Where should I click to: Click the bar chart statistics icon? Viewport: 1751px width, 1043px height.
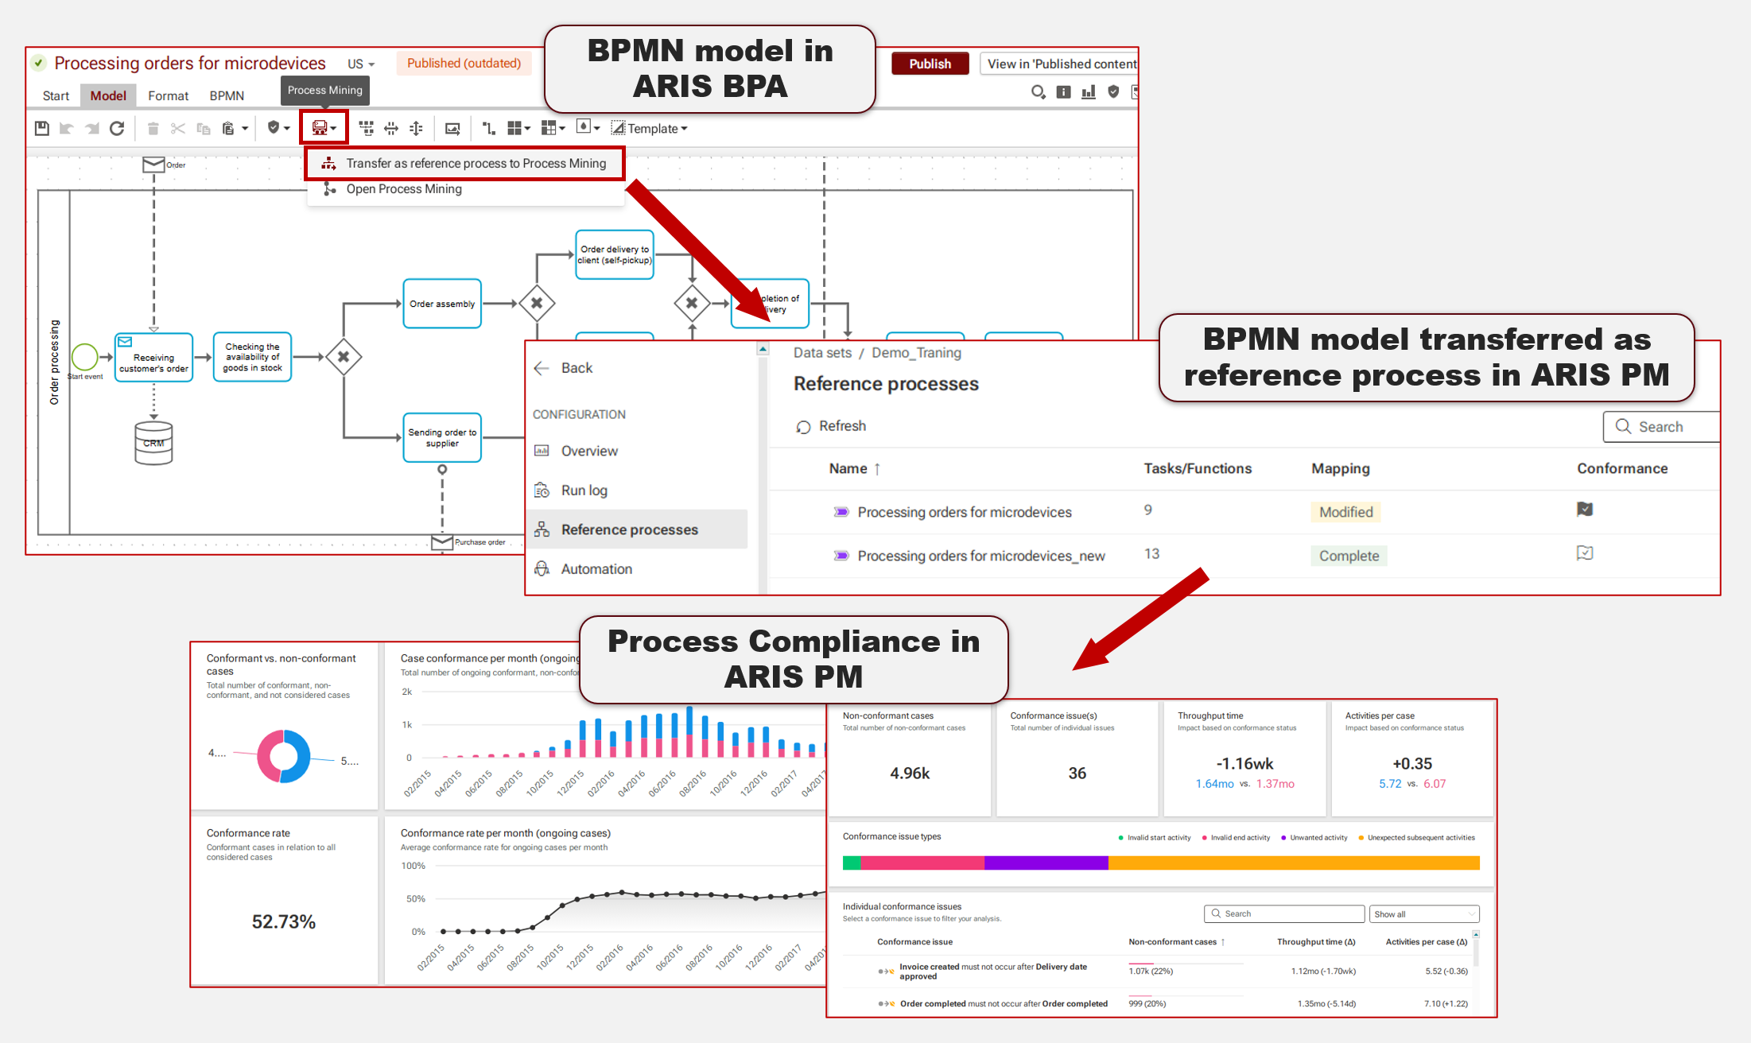coord(1089,91)
